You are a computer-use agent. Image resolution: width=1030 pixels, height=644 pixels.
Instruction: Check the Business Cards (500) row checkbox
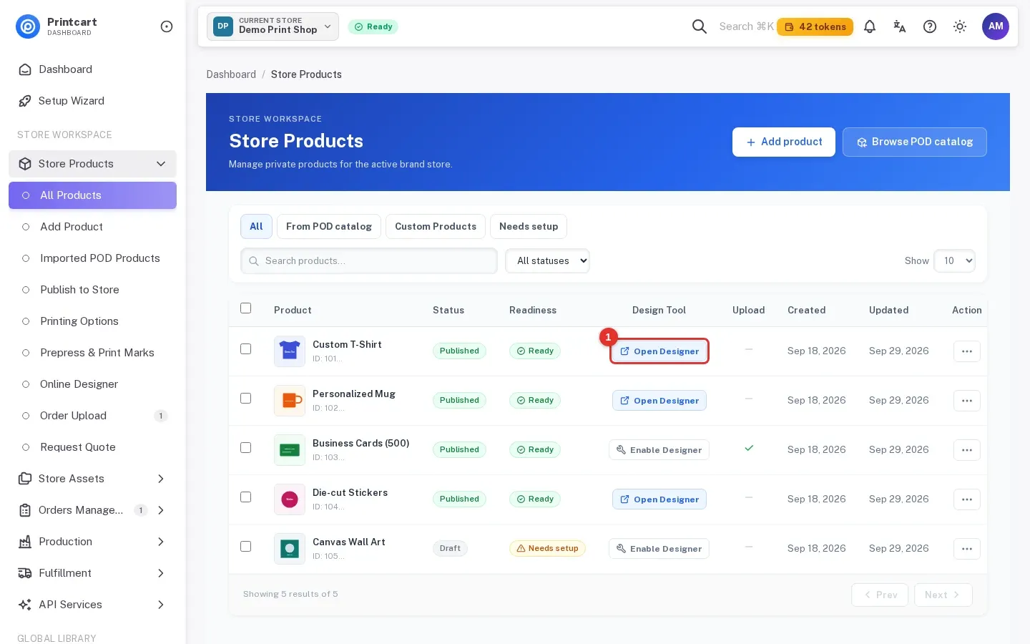coord(246,448)
